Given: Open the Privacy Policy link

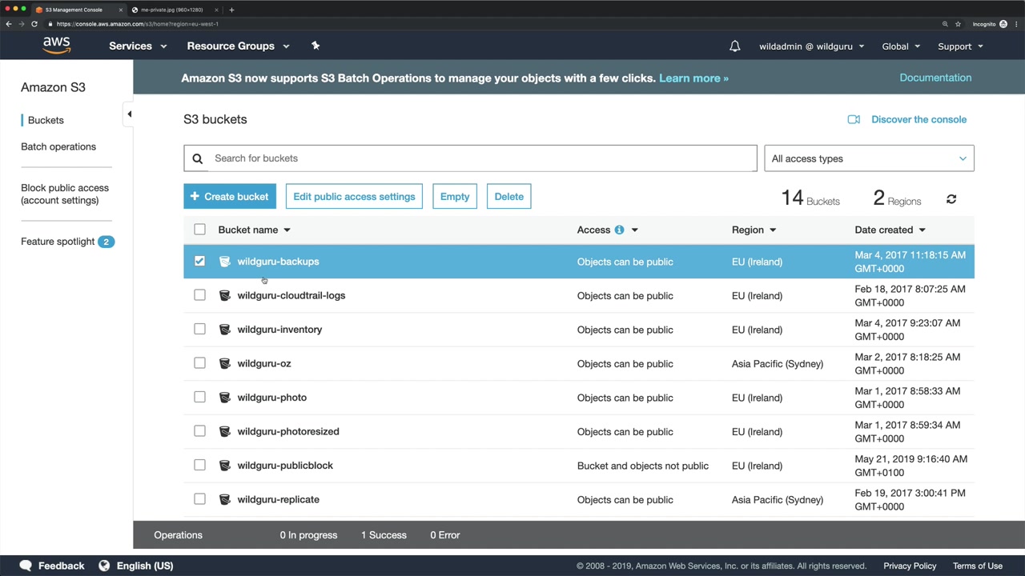Looking at the screenshot, I should pyautogui.click(x=910, y=566).
